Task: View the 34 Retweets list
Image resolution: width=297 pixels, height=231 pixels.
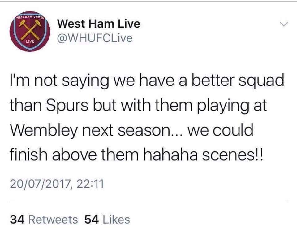Action: point(44,220)
